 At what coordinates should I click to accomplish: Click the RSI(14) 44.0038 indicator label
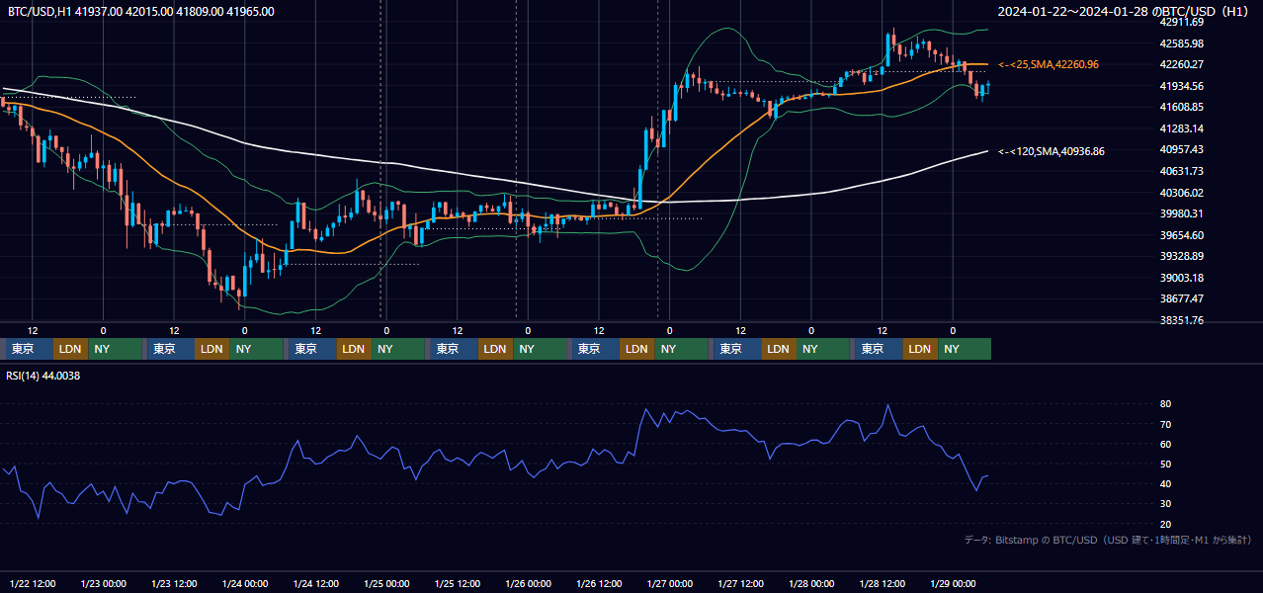[43, 376]
